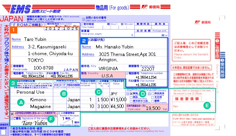Viewport: 236px width, 136px height.
Task: Click the recipient postal code '22207'
Action: (x=148, y=69)
